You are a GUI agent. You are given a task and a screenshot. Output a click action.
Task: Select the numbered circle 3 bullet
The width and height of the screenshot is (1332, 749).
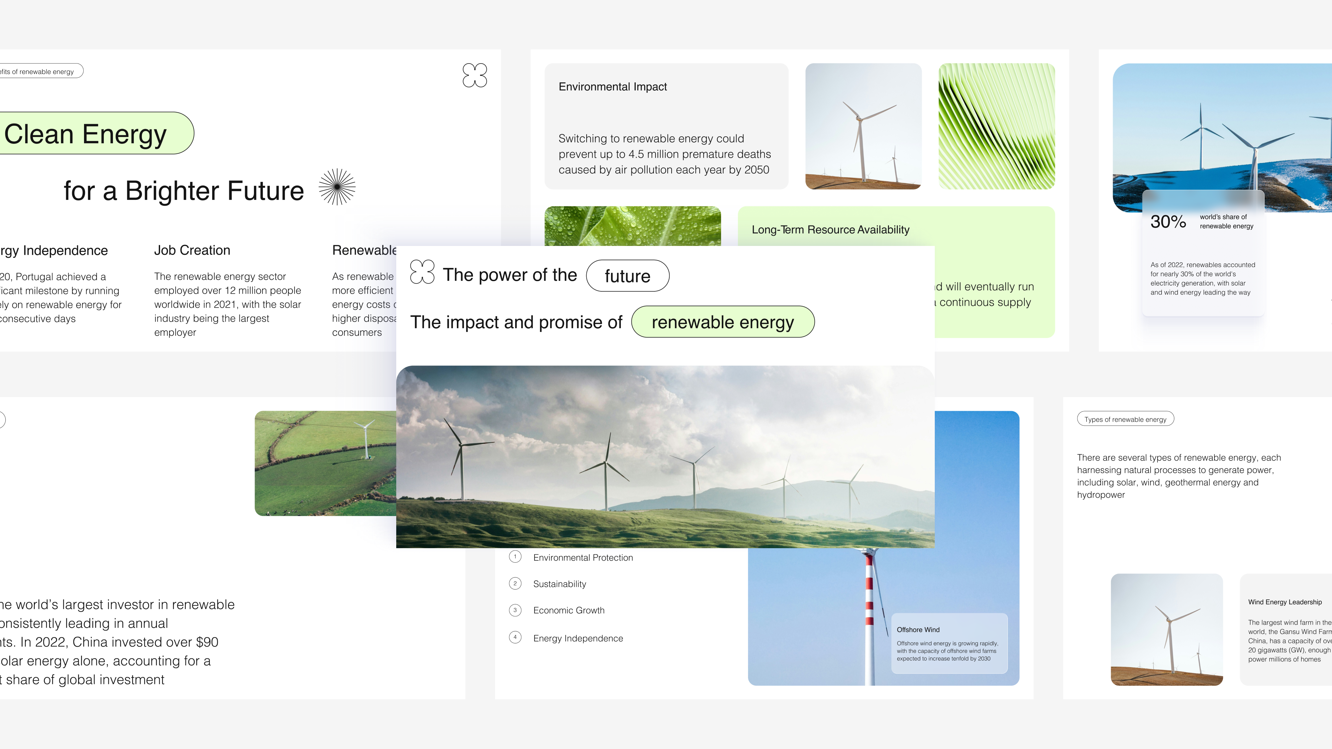(515, 610)
